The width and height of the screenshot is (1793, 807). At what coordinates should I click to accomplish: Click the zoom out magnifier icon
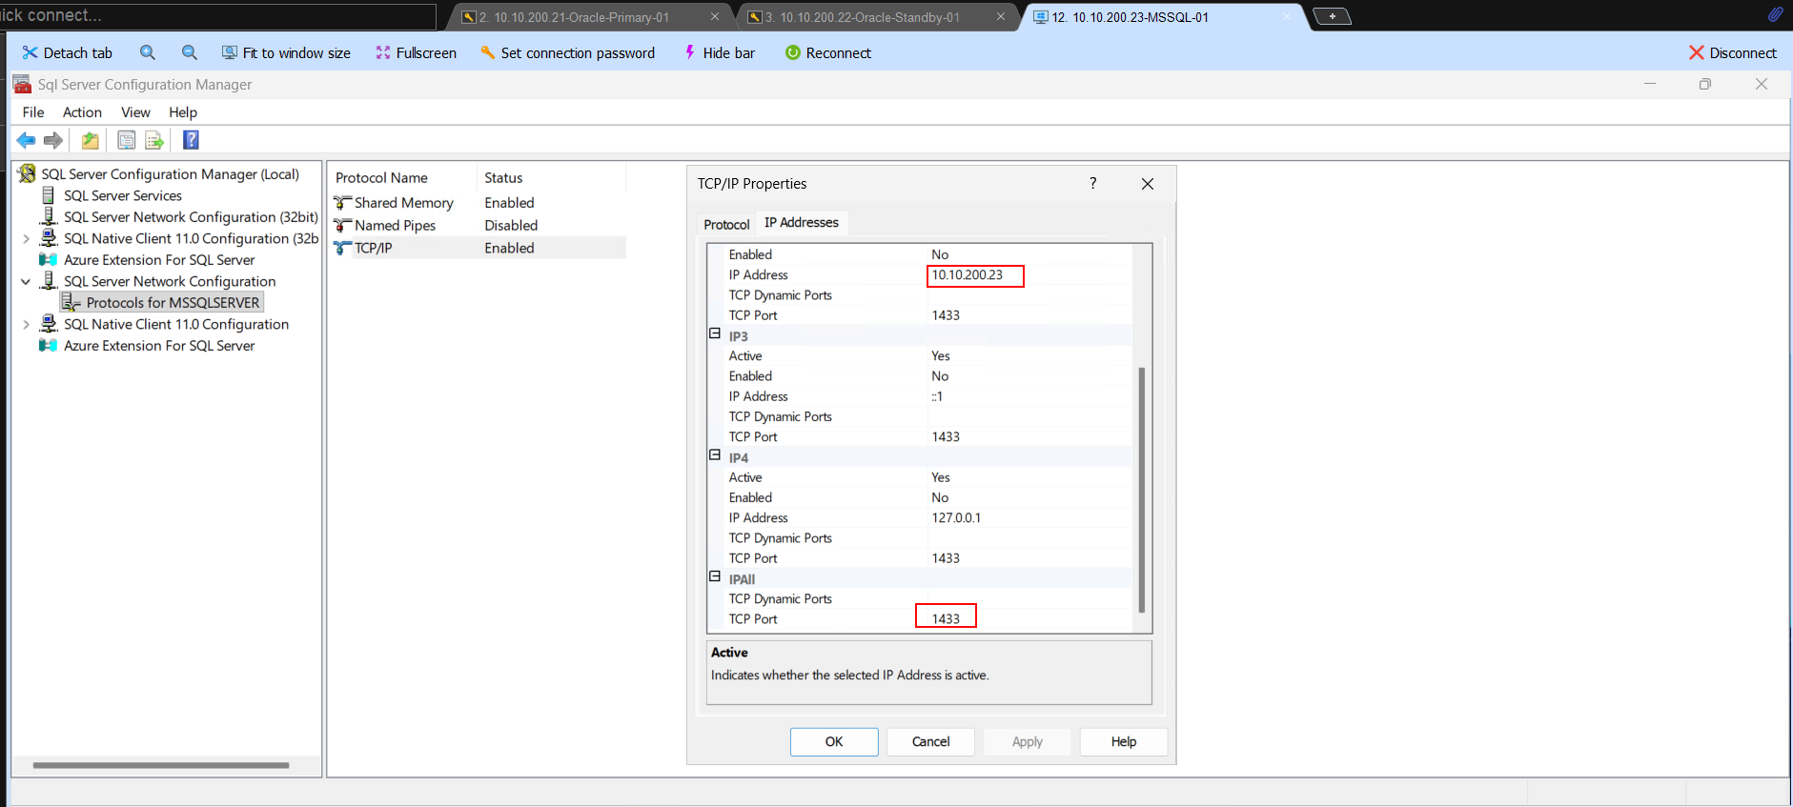[x=190, y=52]
